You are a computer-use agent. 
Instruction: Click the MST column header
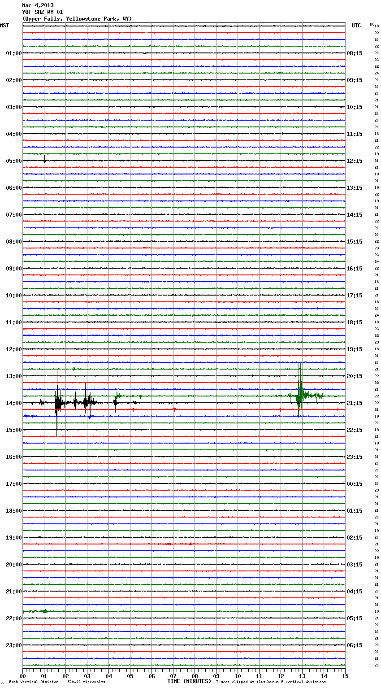click(4, 26)
